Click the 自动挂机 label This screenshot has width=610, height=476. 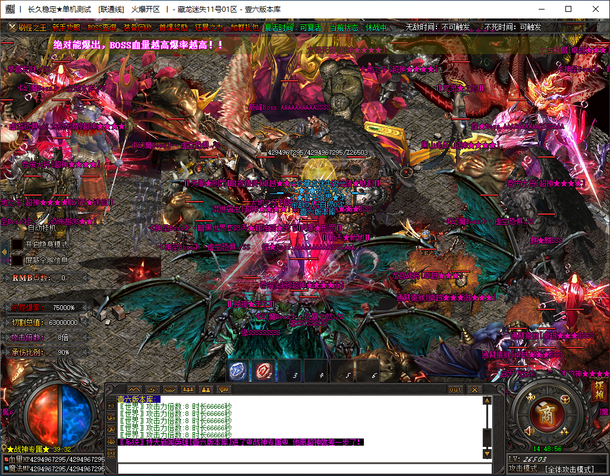[x=42, y=228]
